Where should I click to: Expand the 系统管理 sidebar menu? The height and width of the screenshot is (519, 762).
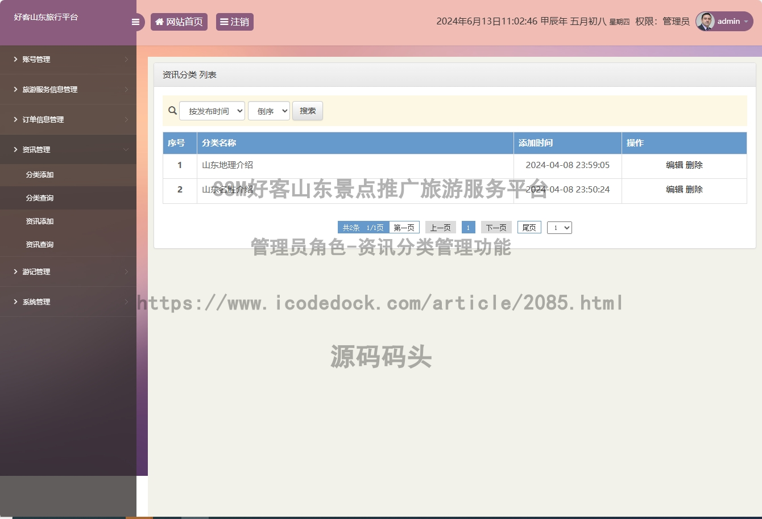point(68,302)
